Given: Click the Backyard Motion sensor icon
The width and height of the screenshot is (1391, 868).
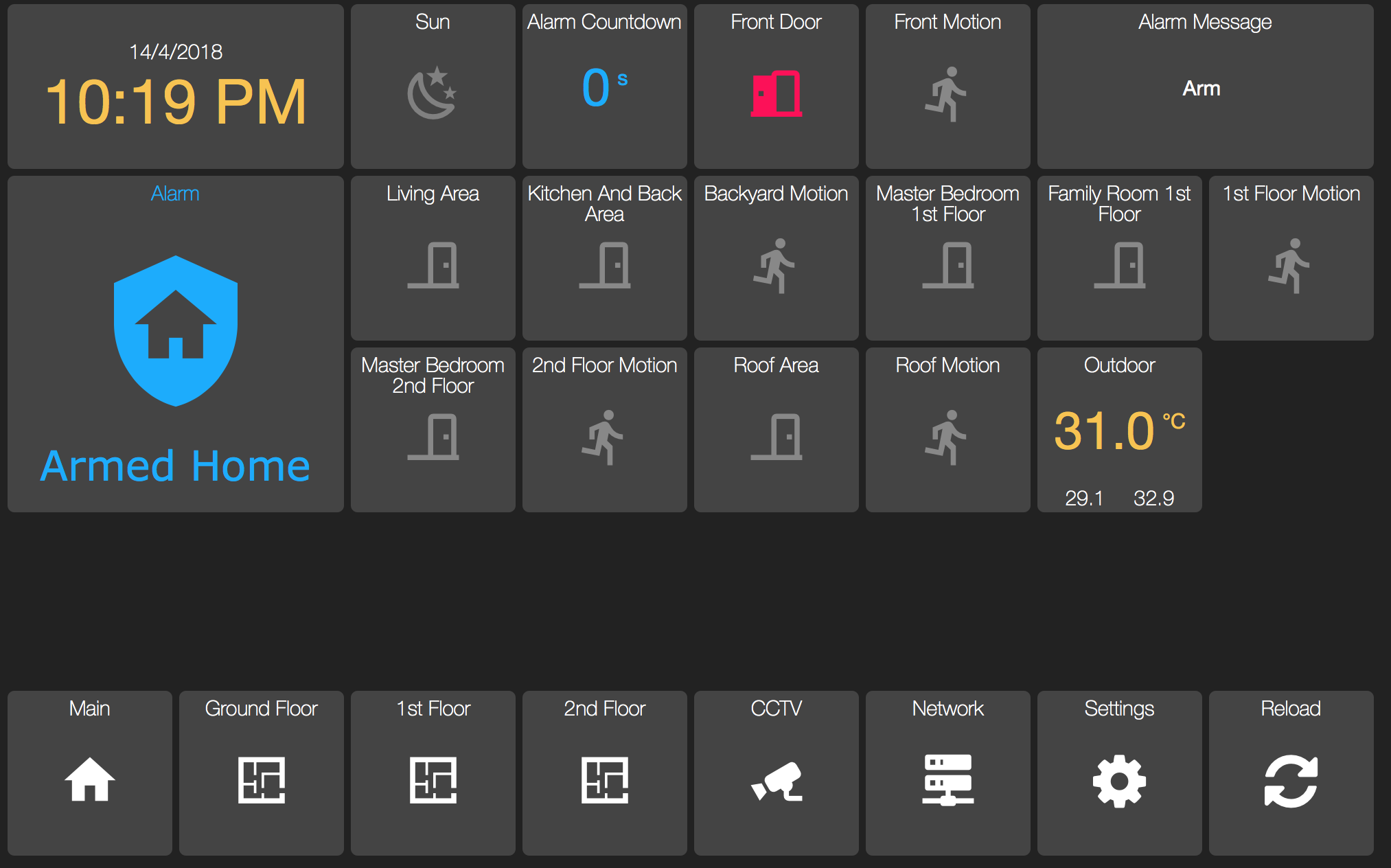Looking at the screenshot, I should [x=775, y=266].
